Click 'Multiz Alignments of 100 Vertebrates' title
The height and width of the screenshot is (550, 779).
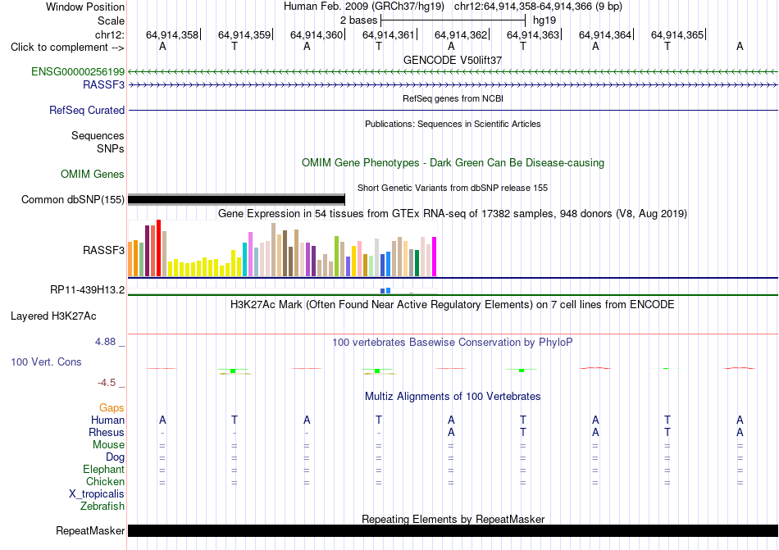(453, 396)
